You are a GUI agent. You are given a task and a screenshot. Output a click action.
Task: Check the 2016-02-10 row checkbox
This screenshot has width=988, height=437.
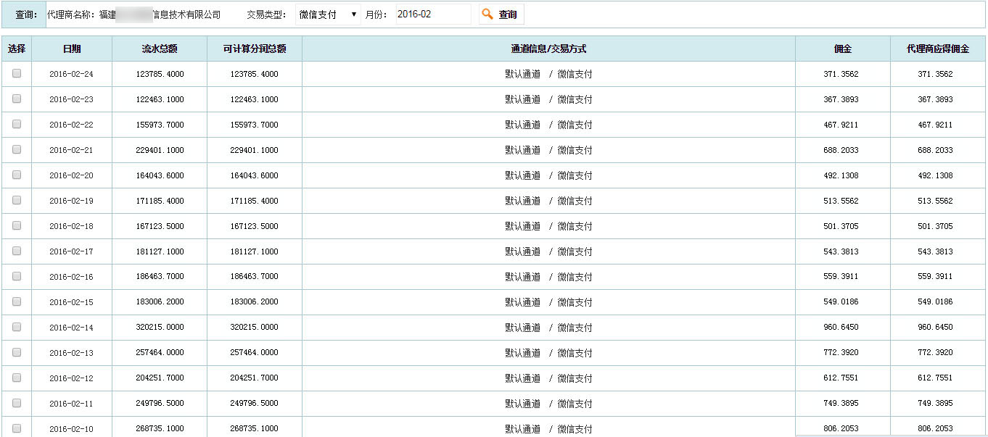(17, 428)
